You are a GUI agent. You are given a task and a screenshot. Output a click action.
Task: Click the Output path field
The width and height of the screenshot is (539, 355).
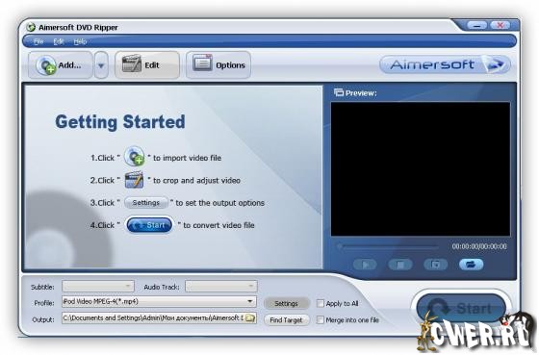tap(153, 317)
